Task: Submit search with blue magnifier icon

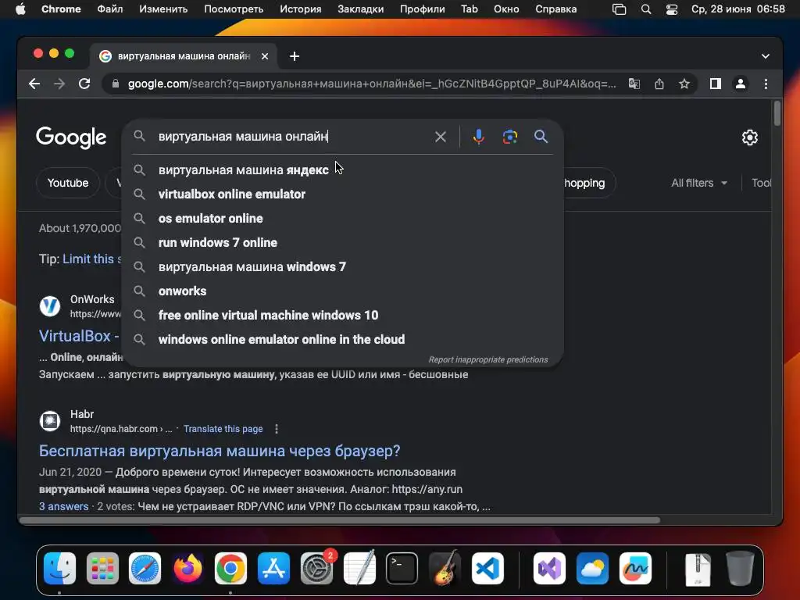Action: (541, 137)
